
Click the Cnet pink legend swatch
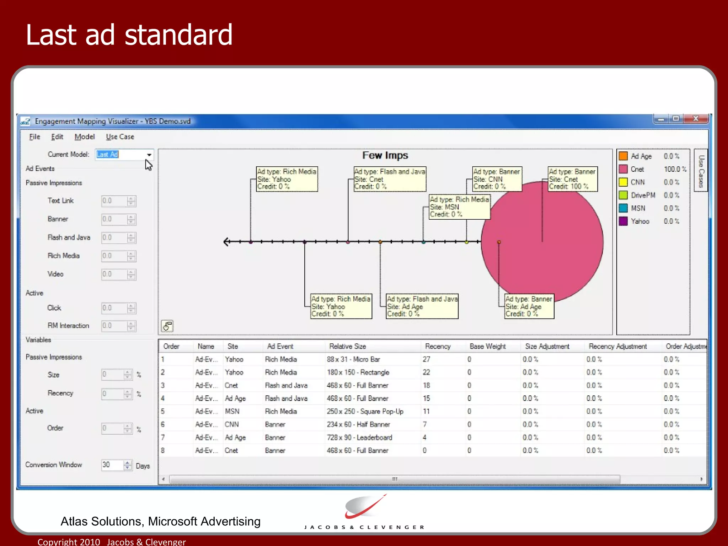tap(623, 169)
